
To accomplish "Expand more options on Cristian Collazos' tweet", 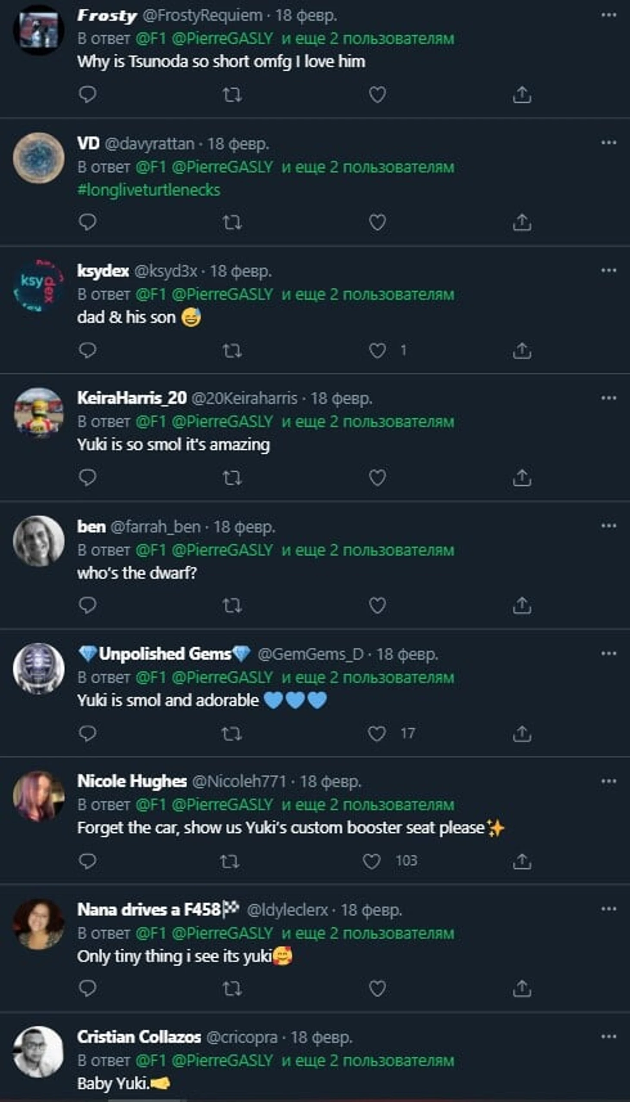I will click(x=608, y=1037).
